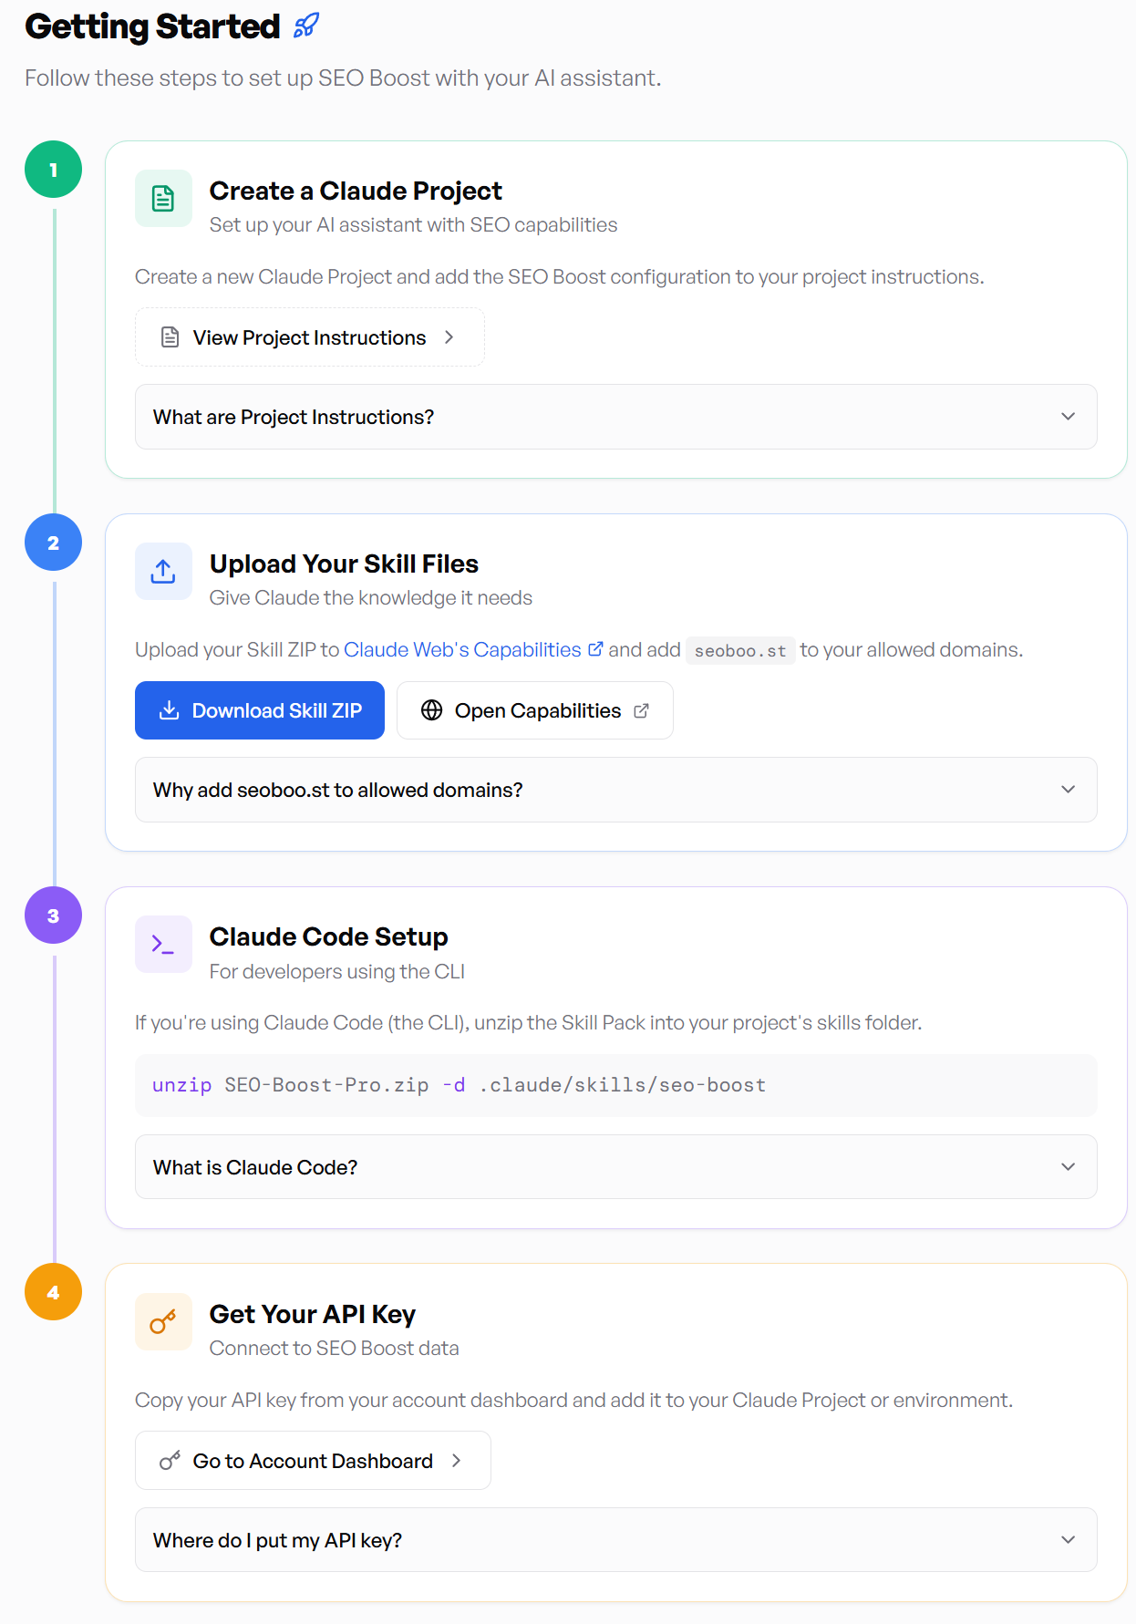
Task: Open Capabilities in Claude Web
Action: coord(534,710)
